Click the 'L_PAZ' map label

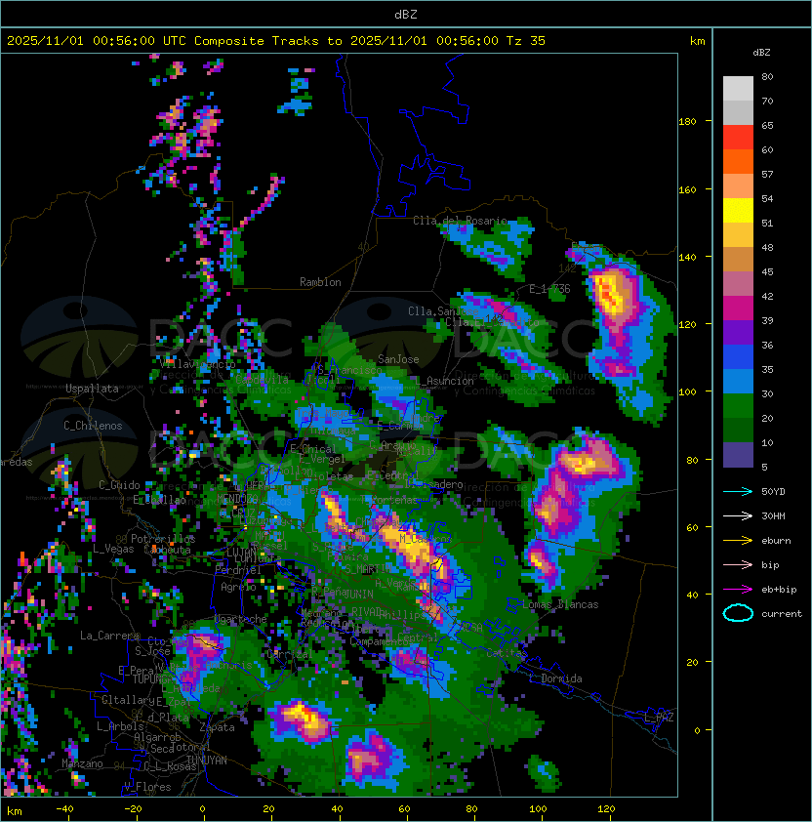coord(659,718)
